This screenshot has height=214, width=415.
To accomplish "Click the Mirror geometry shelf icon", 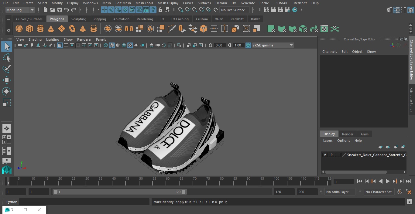I will (129, 29).
